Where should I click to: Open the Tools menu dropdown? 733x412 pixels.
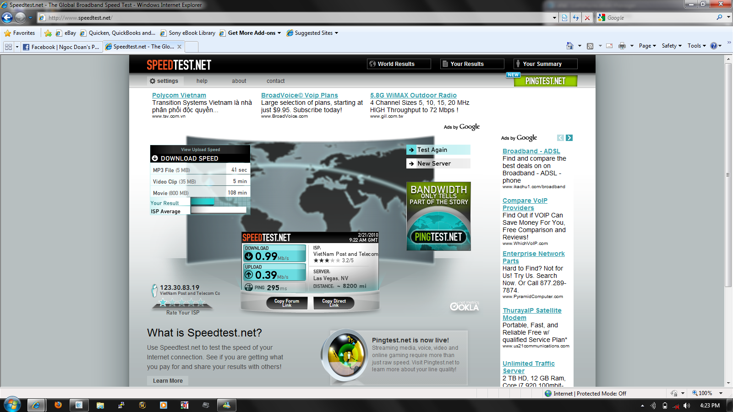(697, 46)
